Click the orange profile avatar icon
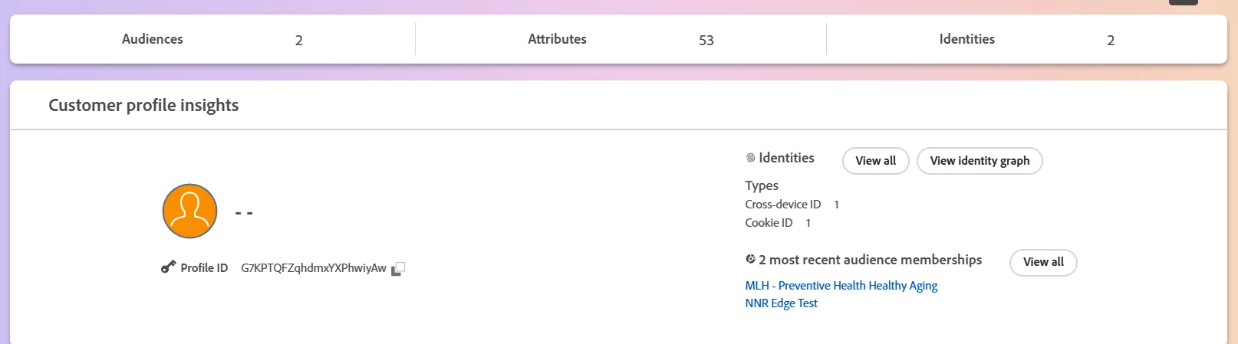 [x=190, y=211]
